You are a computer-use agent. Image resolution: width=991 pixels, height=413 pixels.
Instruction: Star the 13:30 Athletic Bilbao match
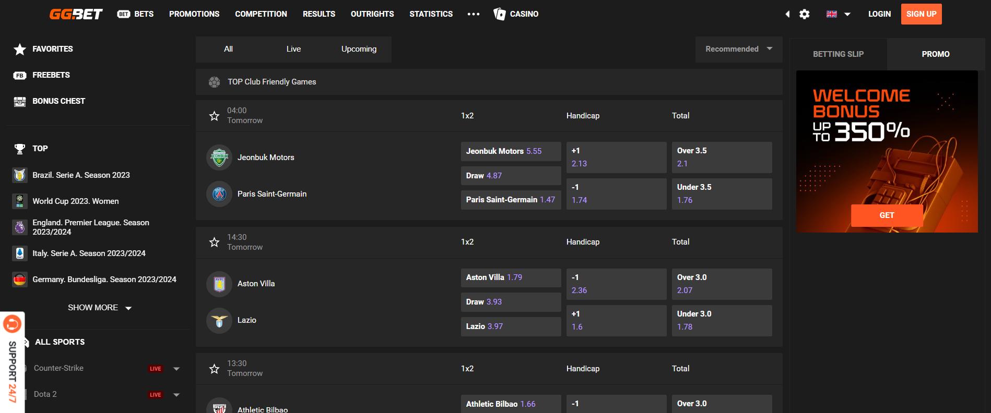pos(214,369)
